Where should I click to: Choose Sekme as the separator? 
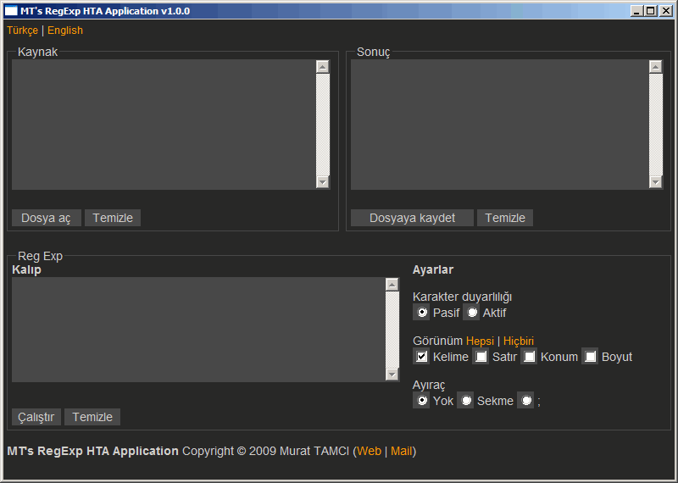(465, 401)
